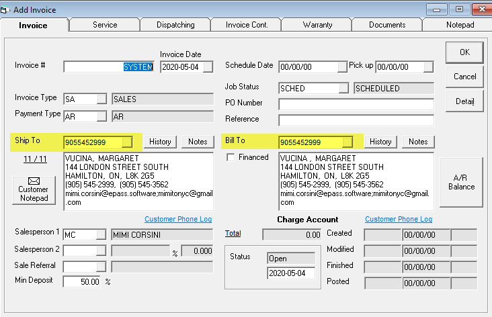The width and height of the screenshot is (492, 317).
Task: Close the Add Invoice window
Action: coord(482,9)
